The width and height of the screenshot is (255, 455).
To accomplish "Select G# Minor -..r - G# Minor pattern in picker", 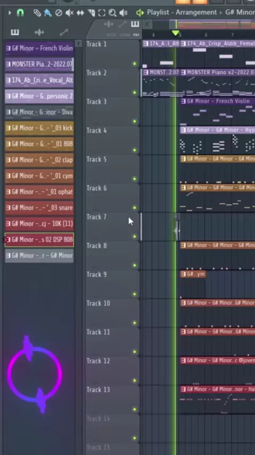I will tap(39, 256).
